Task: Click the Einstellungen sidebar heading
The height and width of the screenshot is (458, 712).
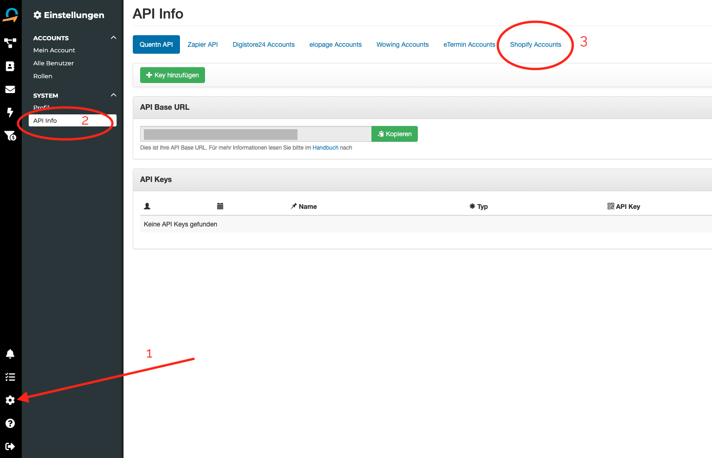Action: pos(69,15)
